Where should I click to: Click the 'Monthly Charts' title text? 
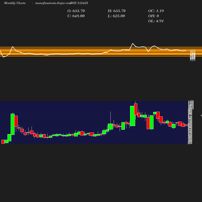(15, 3)
